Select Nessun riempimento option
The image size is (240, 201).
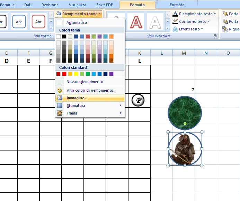point(85,82)
